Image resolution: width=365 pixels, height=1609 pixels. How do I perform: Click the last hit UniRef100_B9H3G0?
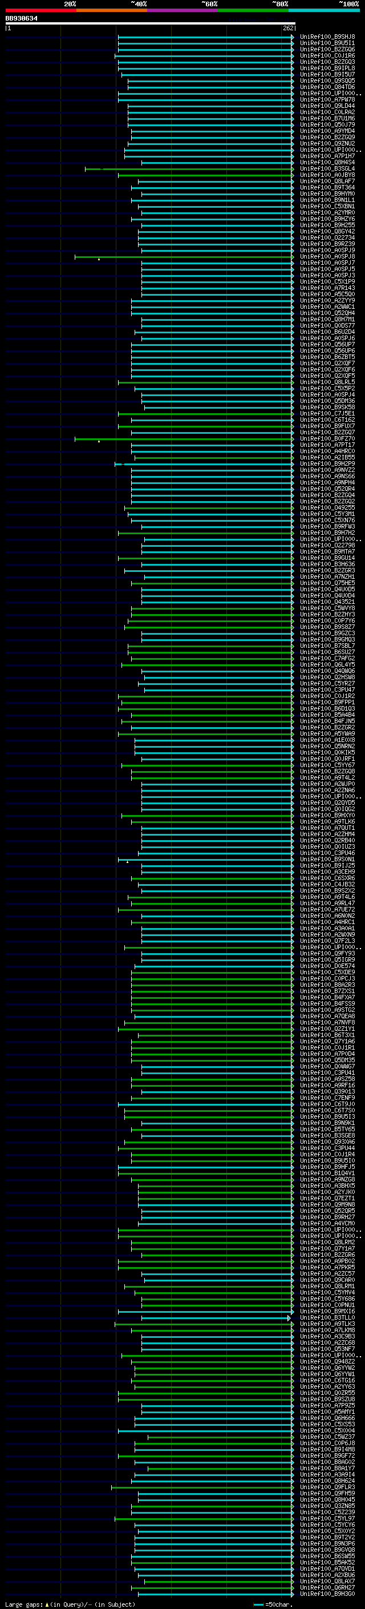point(327,1594)
